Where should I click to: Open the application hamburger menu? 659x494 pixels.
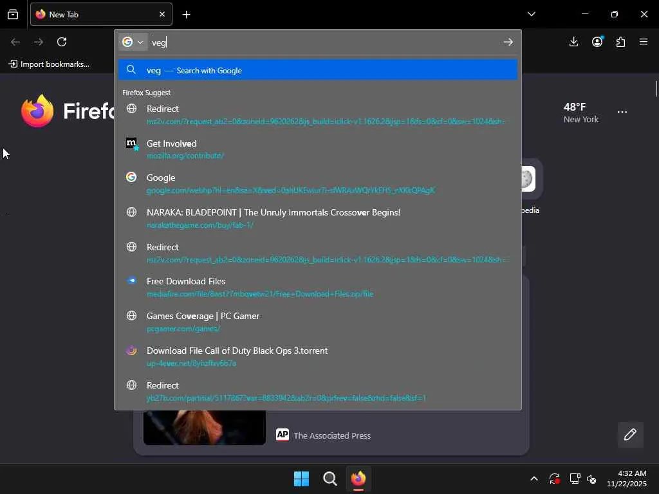point(644,42)
